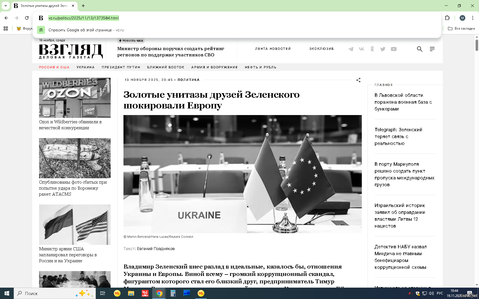Image resolution: width=479 pixels, height=299 pixels.
Task: Reload the page
Action: [x=27, y=18]
